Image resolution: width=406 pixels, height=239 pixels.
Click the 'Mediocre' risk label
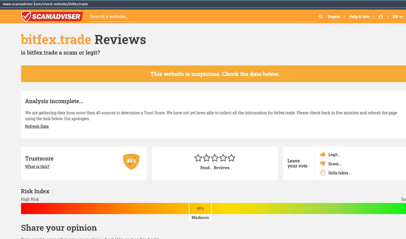coord(200,218)
